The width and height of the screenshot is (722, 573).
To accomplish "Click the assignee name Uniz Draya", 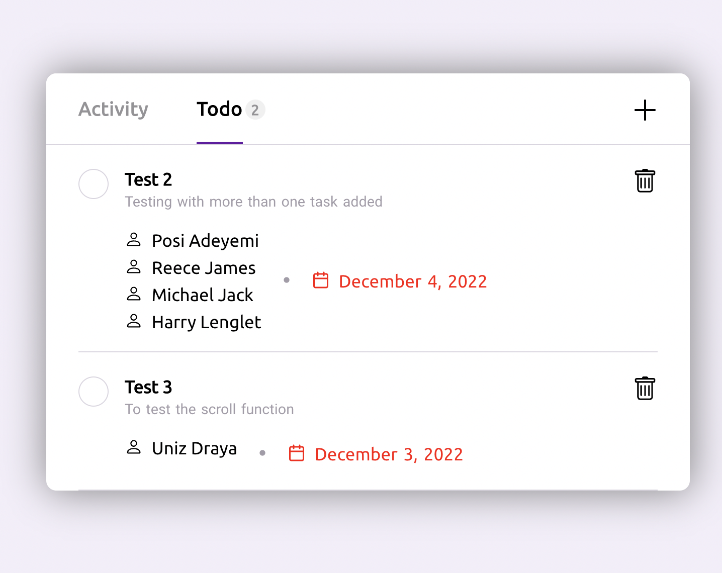I will coord(195,448).
